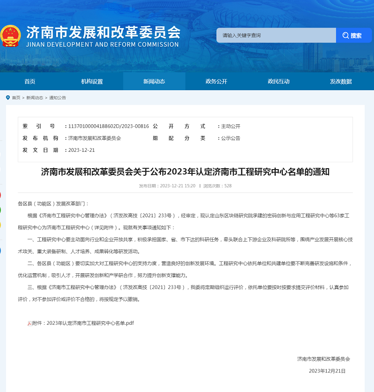Click 首页 in the breadcrumb
Viewport: 374px width, 392px height.
16,98
